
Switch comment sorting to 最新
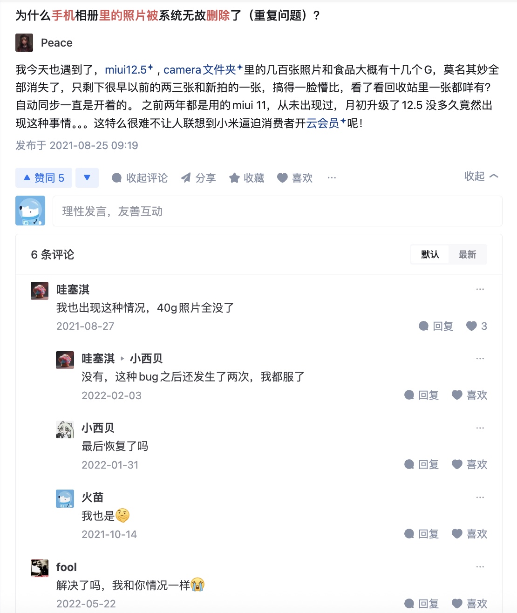(x=467, y=254)
